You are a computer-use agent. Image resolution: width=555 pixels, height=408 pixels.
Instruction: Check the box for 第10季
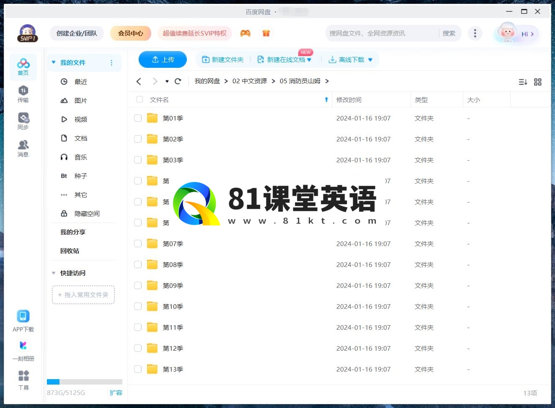(x=138, y=306)
